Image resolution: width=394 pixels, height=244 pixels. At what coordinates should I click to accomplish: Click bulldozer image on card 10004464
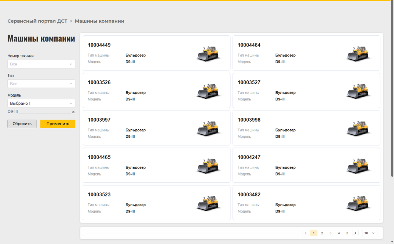click(358, 53)
